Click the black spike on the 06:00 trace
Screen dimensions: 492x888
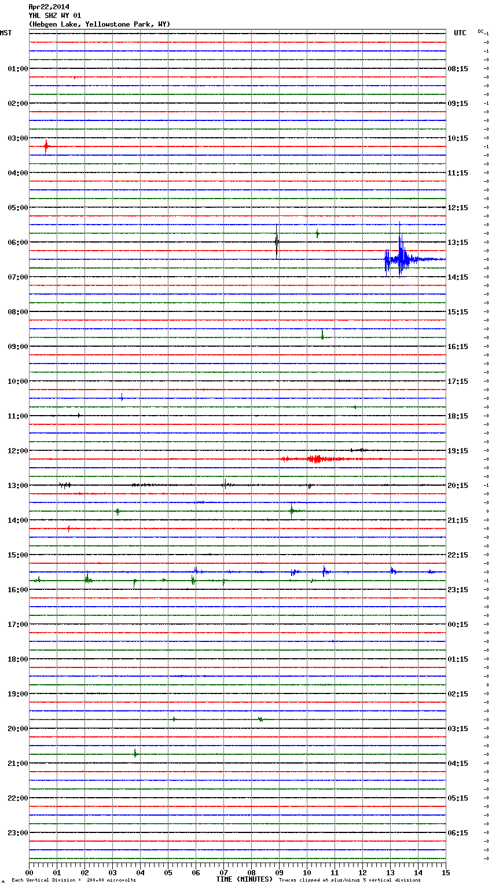277,241
